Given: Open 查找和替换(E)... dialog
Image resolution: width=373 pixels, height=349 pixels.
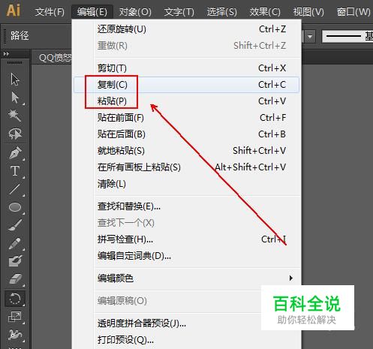Looking at the screenshot, I should coord(186,206).
